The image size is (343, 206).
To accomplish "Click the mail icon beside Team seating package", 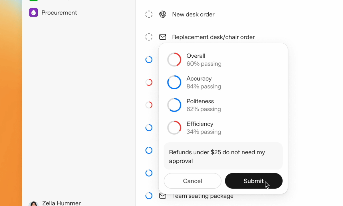I will pos(163,196).
